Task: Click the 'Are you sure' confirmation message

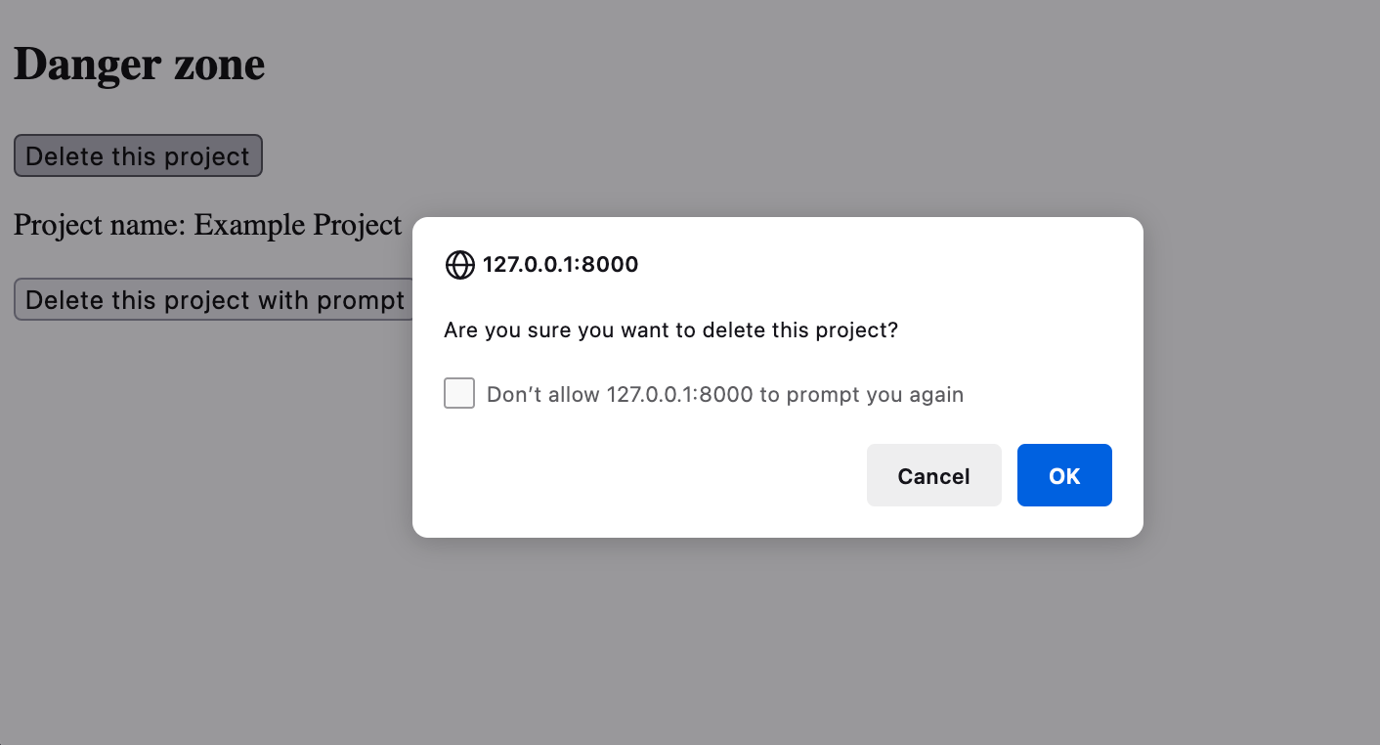Action: tap(670, 330)
